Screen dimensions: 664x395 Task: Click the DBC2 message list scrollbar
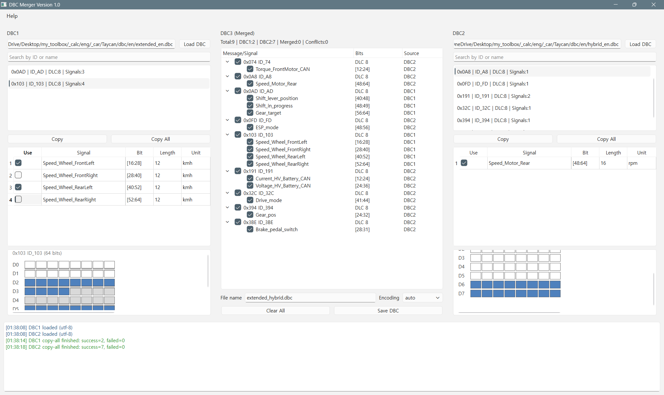[x=654, y=97]
